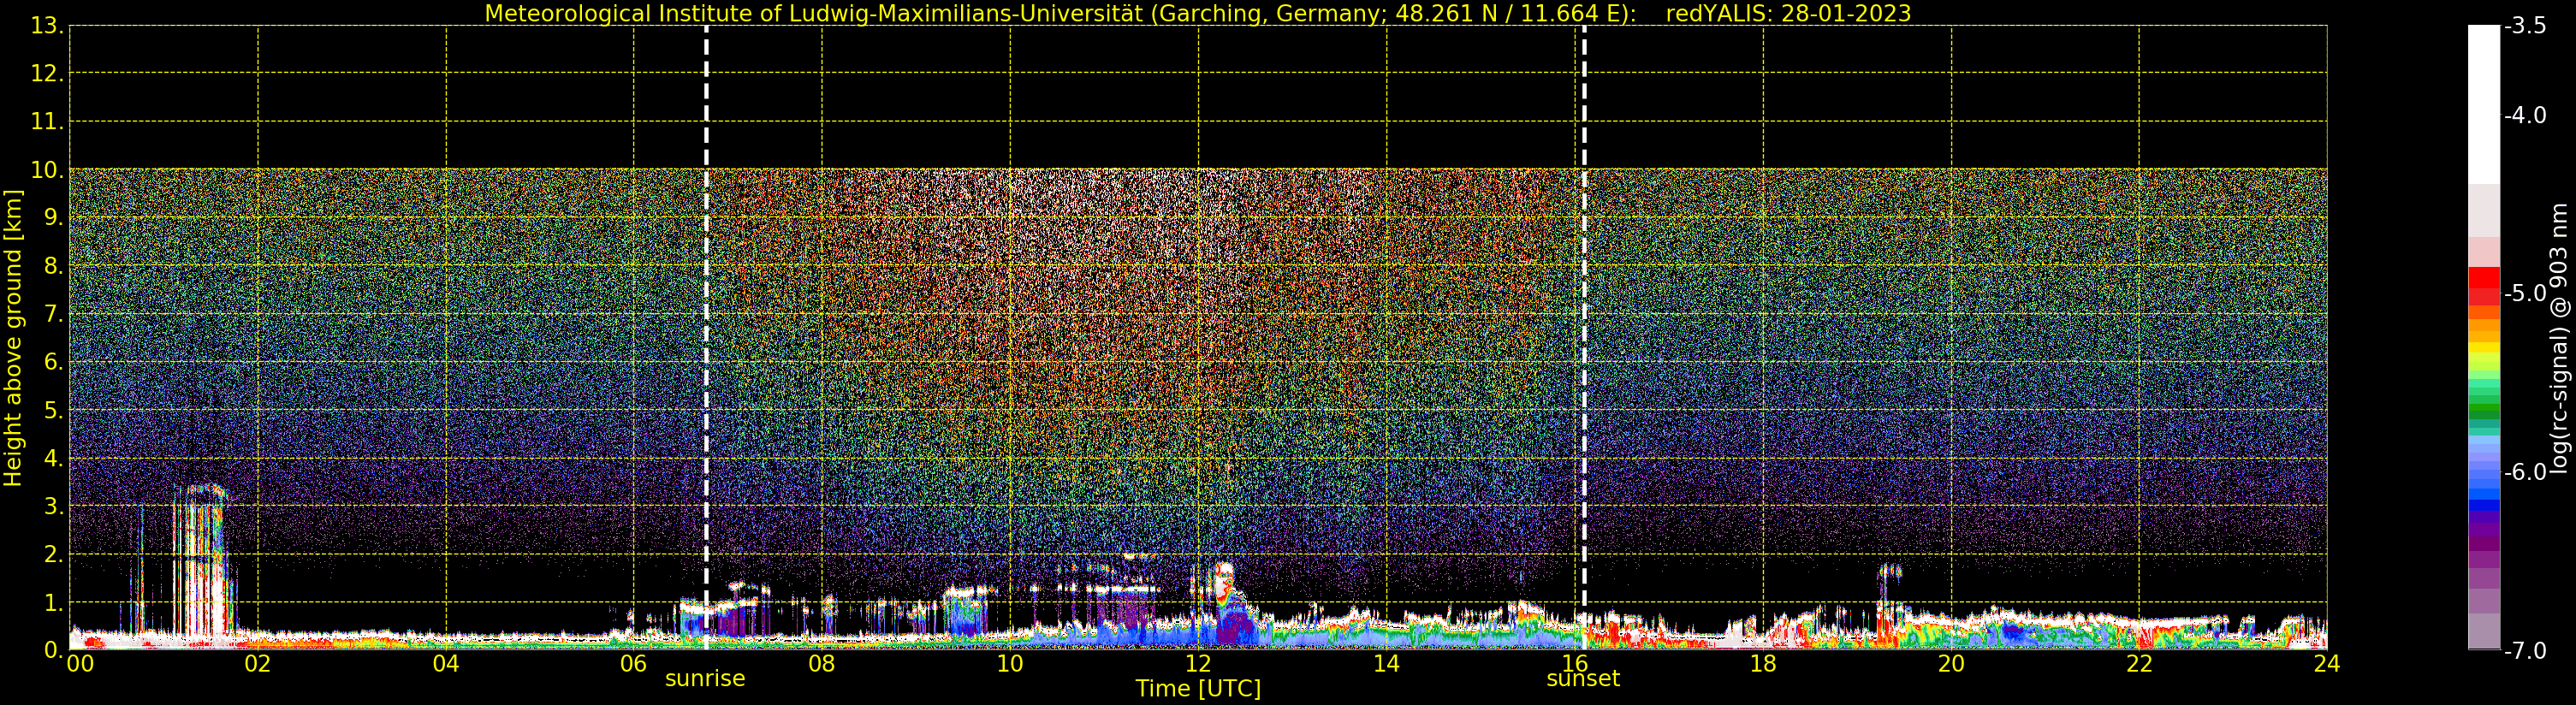Click the 18 time tick label
Viewport: 2576px width, 705px height.
(x=1763, y=664)
